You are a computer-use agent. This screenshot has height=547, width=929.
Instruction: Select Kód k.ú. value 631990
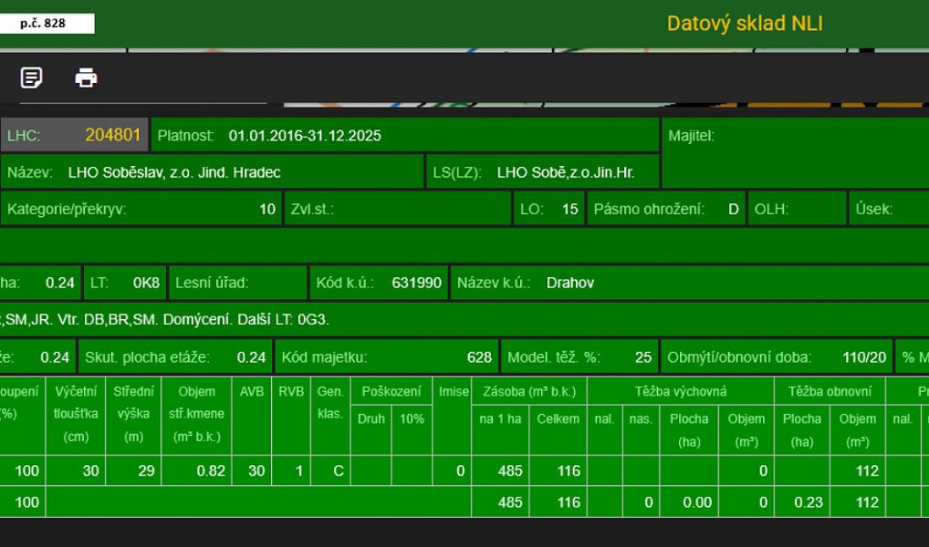coord(416,283)
